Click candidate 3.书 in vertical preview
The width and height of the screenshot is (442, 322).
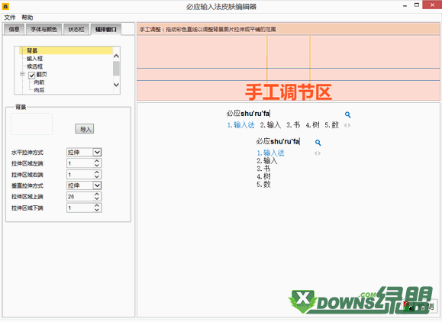coord(263,169)
